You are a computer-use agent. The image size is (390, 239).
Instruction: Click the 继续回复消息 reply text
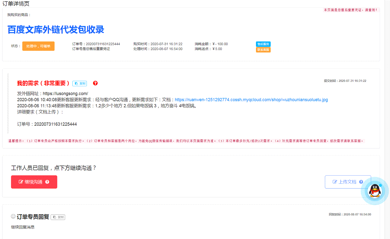(23, 227)
